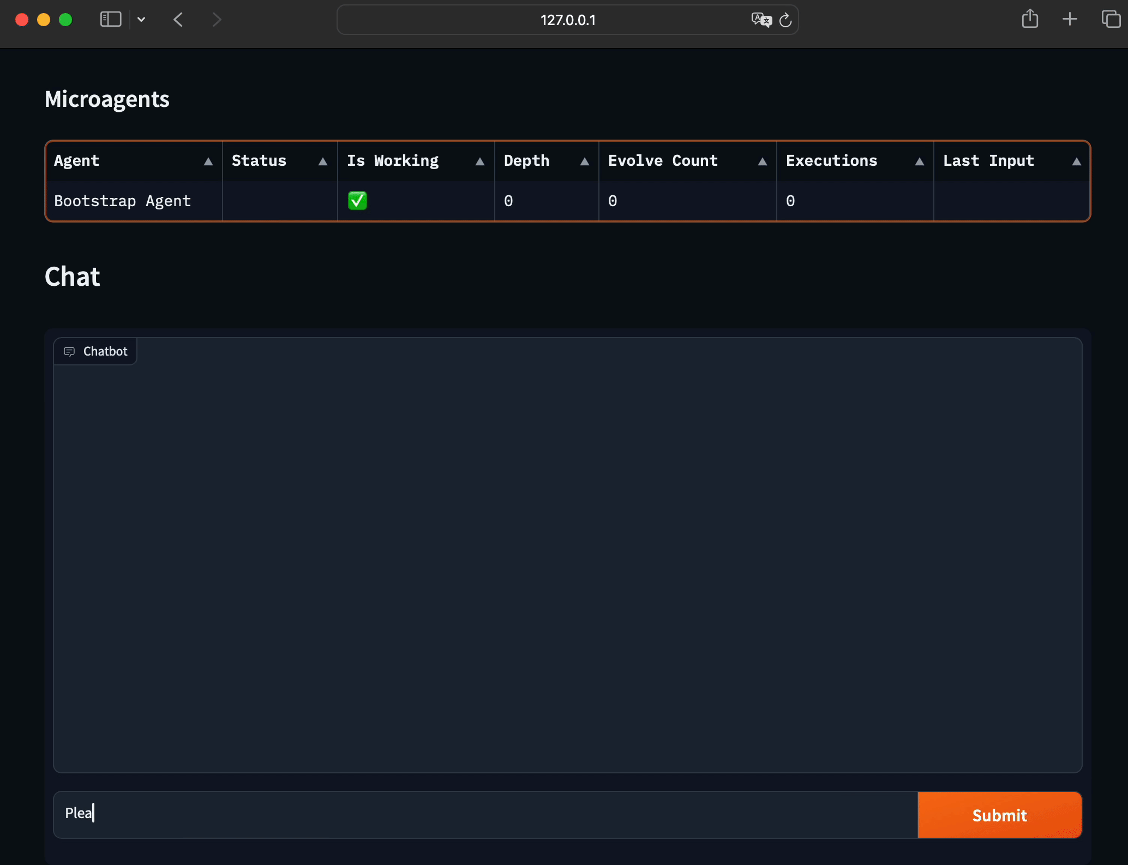This screenshot has height=865, width=1128.
Task: Reload the page with the refresh icon
Action: pyautogui.click(x=785, y=20)
